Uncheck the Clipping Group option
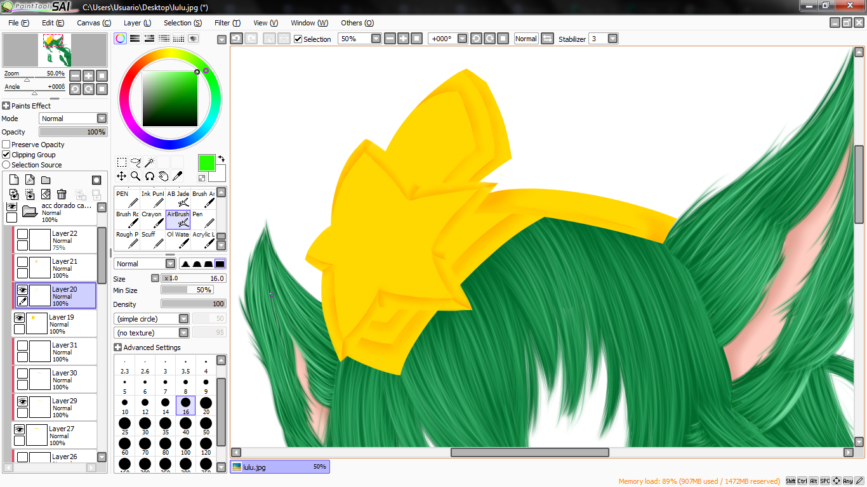This screenshot has width=867, height=487. coord(6,155)
